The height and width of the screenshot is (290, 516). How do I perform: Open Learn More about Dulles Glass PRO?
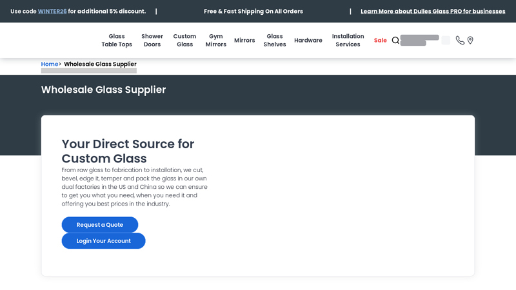[x=433, y=12]
